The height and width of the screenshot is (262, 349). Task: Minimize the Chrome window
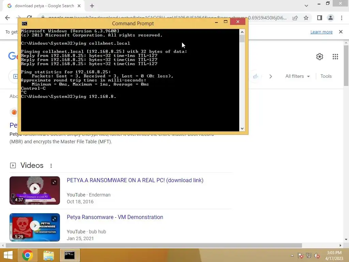click(x=319, y=3)
